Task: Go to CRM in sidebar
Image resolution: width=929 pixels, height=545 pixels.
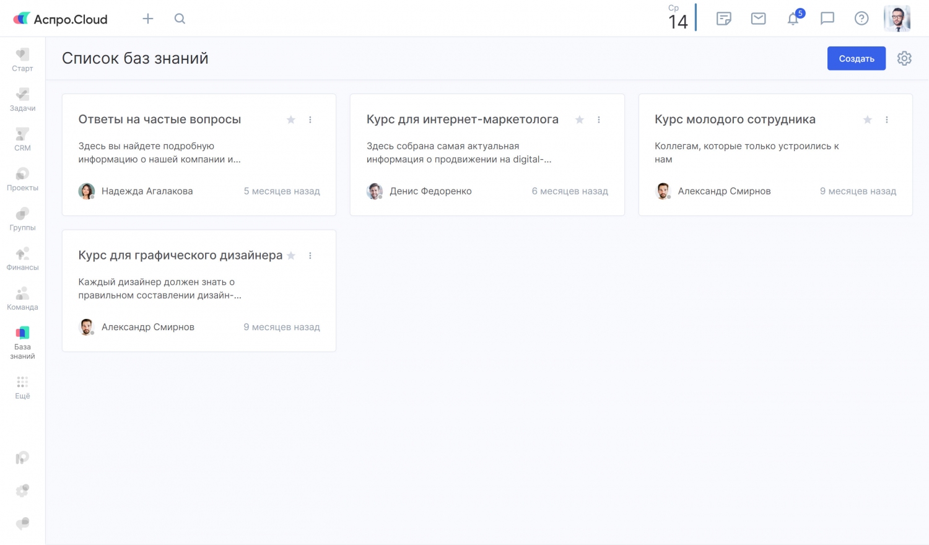Action: pyautogui.click(x=22, y=139)
